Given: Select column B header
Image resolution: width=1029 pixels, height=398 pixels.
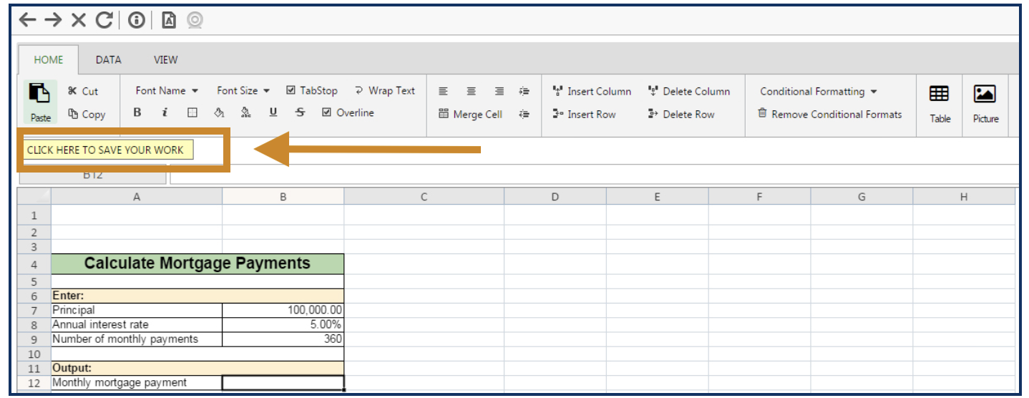Looking at the screenshot, I should point(283,197).
